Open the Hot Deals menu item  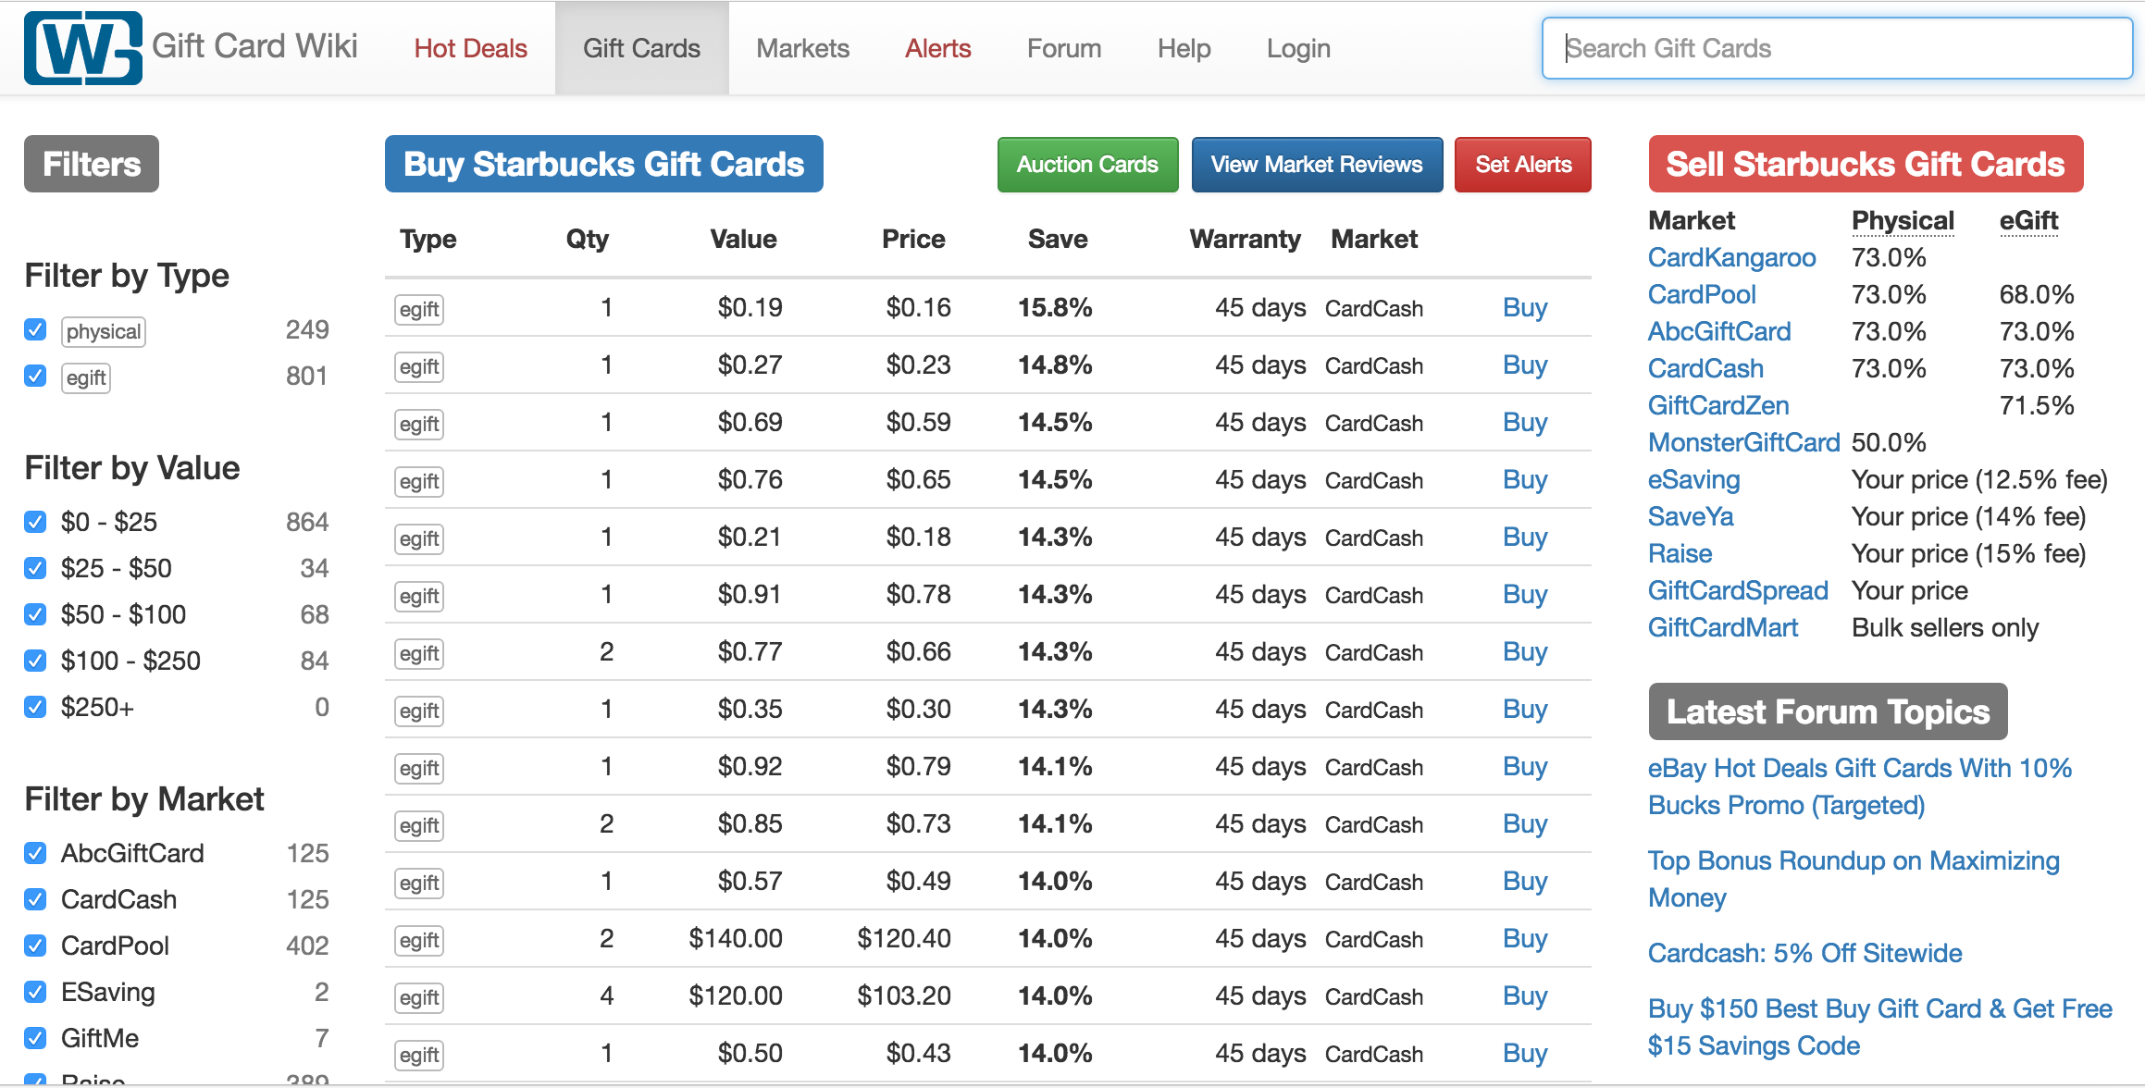tap(470, 48)
